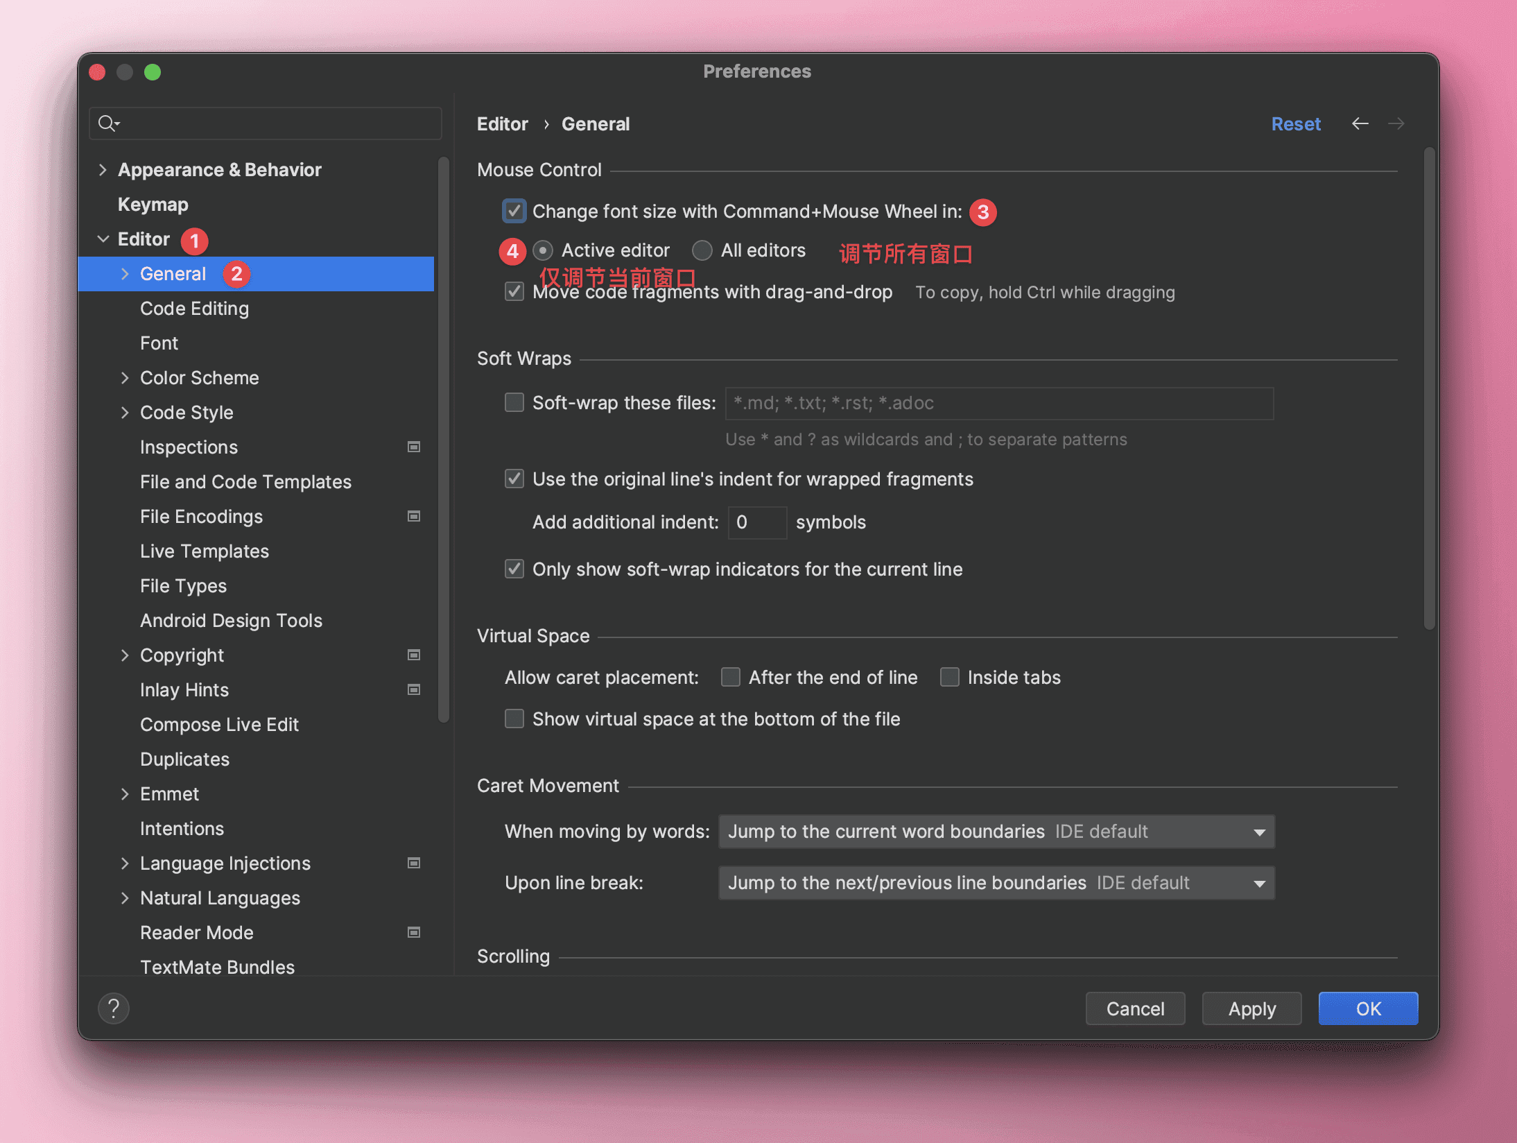Screen dimensions: 1517x1143
Task: Click project-level icon beside Inlay Hints
Action: click(414, 690)
